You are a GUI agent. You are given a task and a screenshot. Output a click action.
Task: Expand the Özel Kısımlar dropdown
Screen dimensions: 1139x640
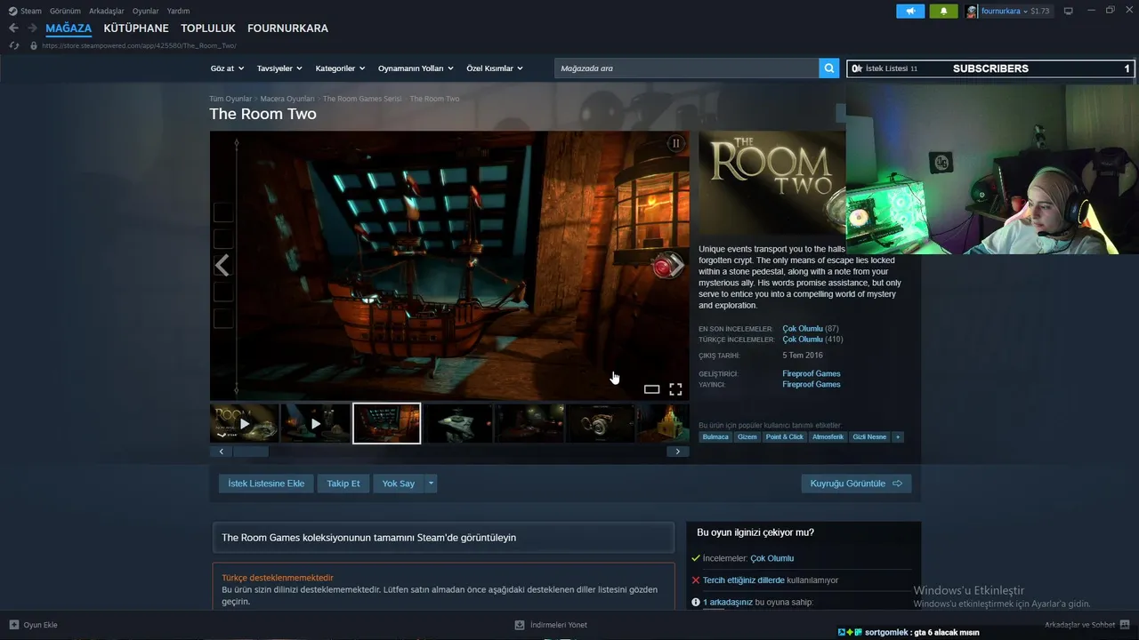(495, 68)
